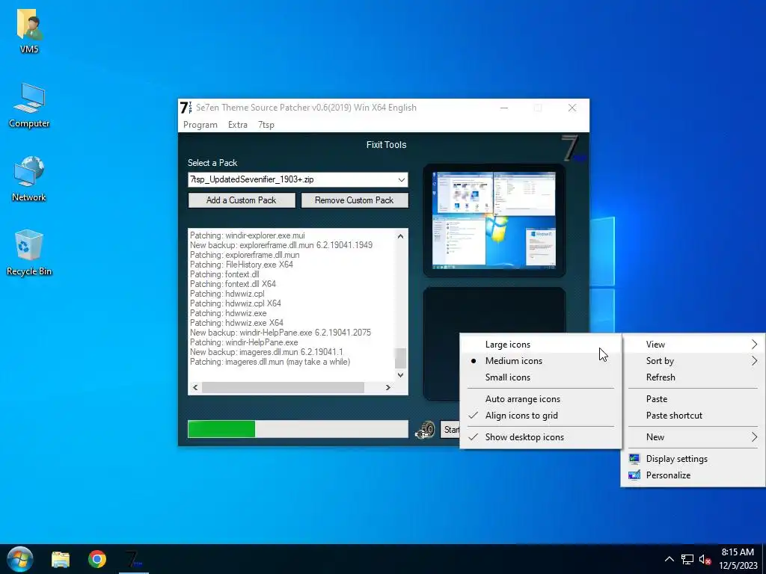This screenshot has width=766, height=574.
Task: Click the taskbar clock showing 8:15 AM
Action: tap(738, 559)
